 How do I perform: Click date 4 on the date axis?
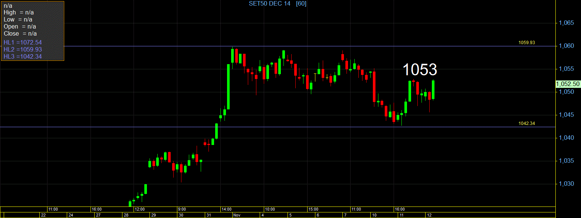pos(262,215)
